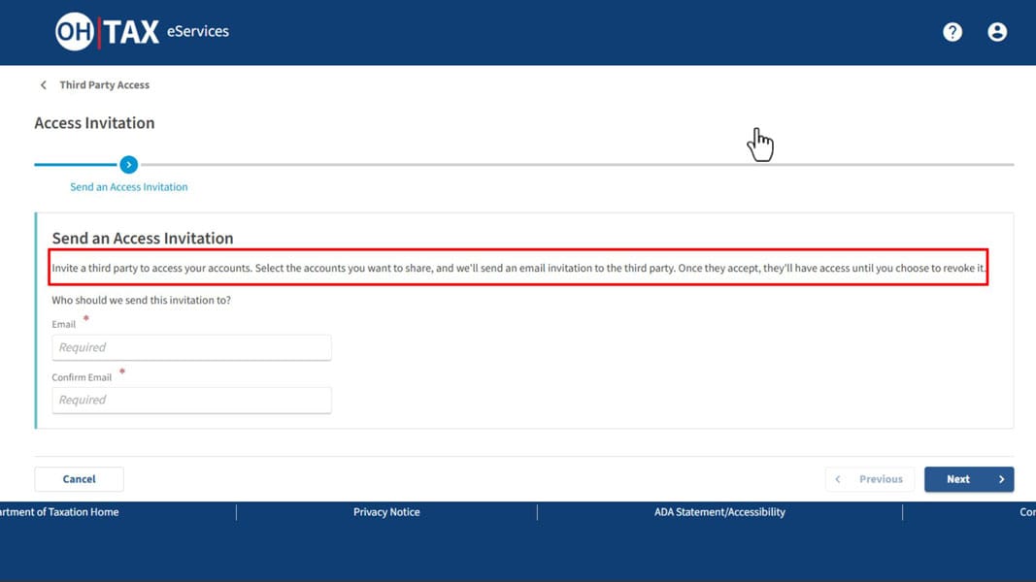Focus the Confirm Email input field

click(x=191, y=400)
